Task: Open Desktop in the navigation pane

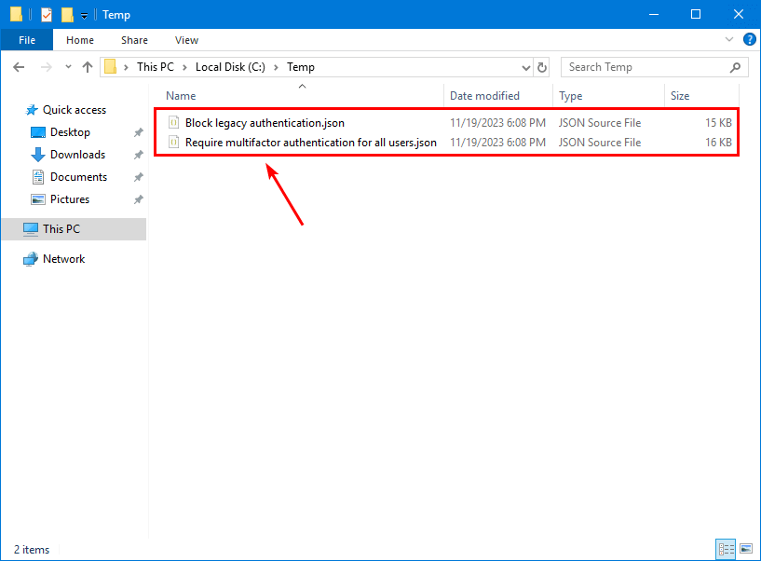Action: (70, 132)
